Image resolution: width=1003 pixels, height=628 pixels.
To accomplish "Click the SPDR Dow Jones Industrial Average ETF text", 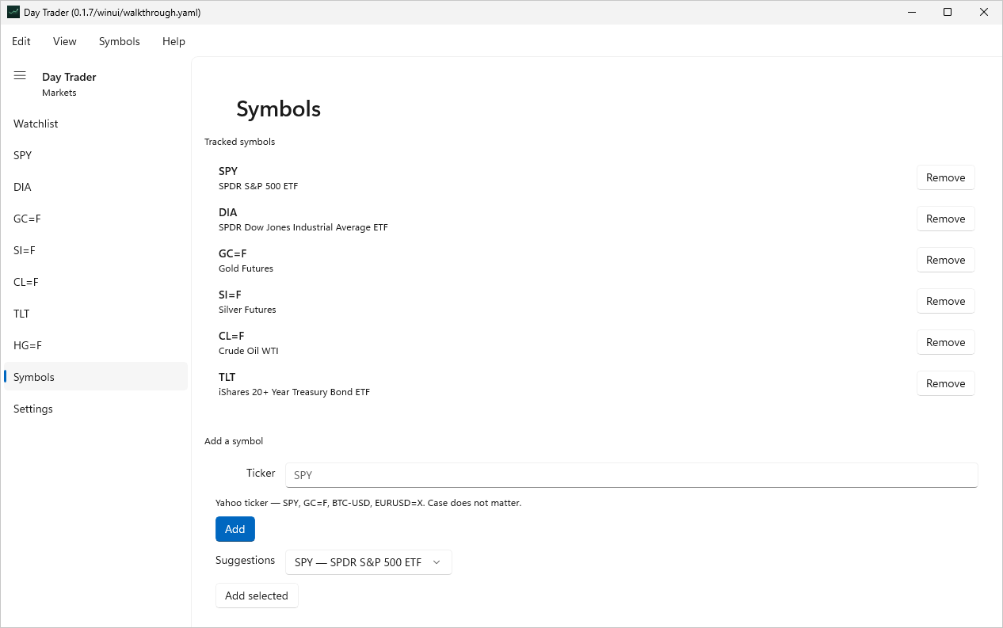I will coord(303,227).
